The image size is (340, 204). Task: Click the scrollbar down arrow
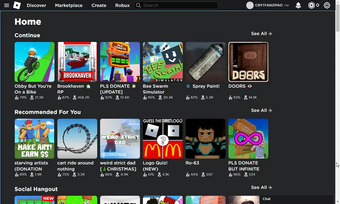coord(338,202)
